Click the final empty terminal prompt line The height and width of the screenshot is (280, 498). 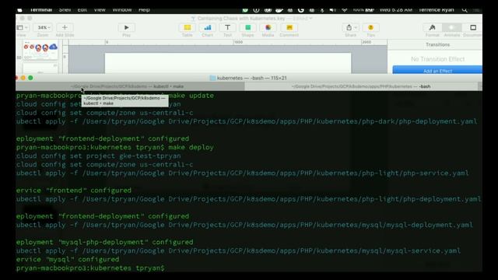point(90,268)
